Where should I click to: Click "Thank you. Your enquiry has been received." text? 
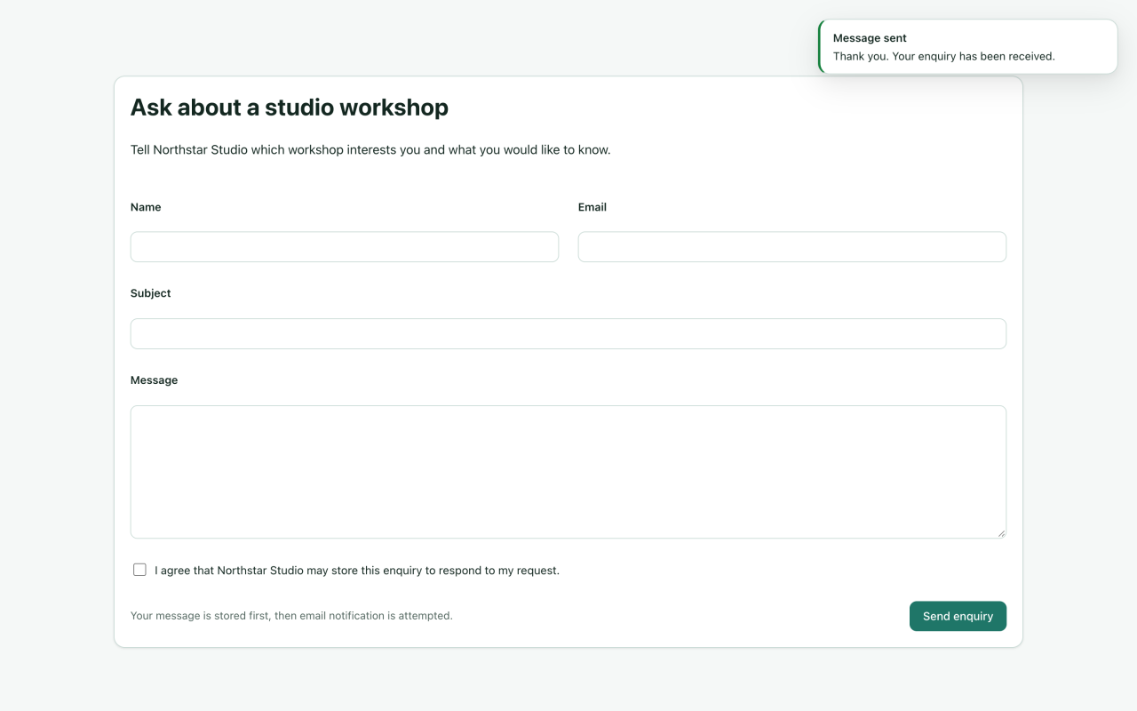[944, 56]
